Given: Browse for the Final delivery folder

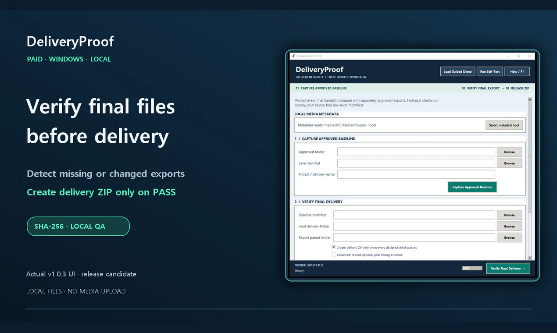Looking at the screenshot, I should (509, 227).
